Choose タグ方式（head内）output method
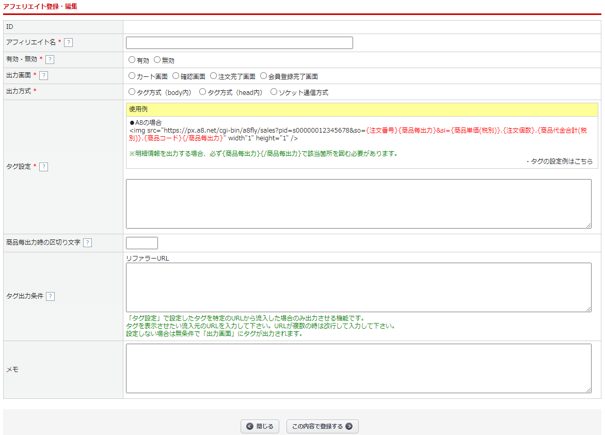This screenshot has height=435, width=605. pyautogui.click(x=203, y=92)
